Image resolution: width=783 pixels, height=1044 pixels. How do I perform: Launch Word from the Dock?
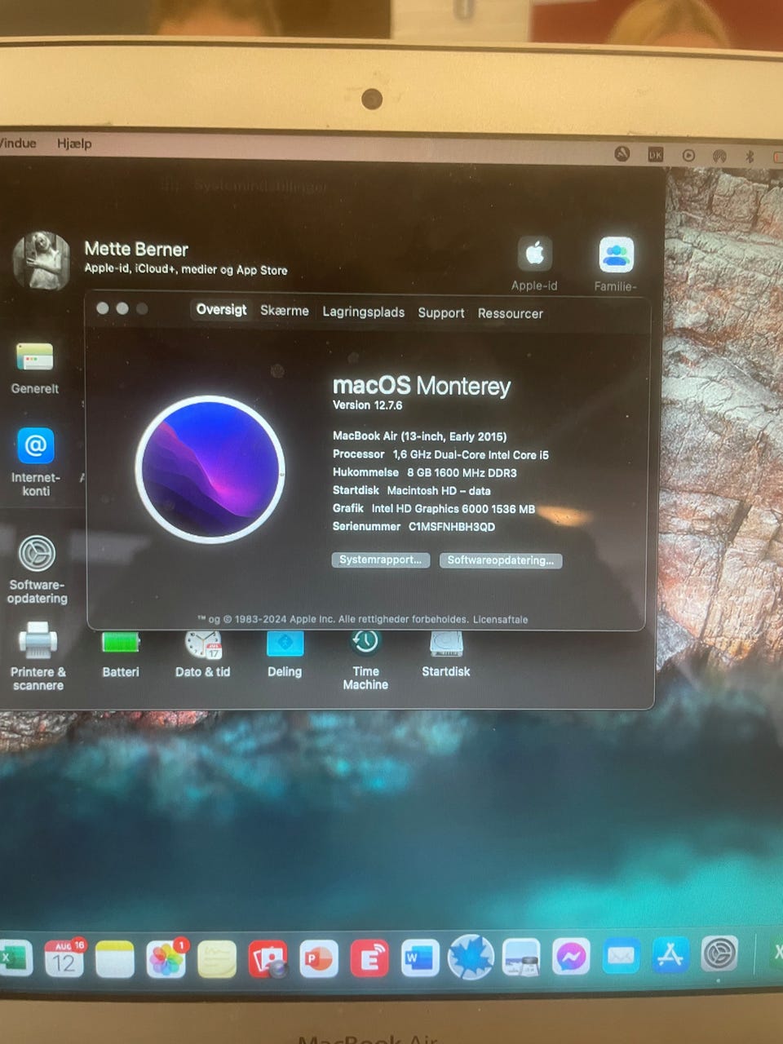tap(420, 958)
